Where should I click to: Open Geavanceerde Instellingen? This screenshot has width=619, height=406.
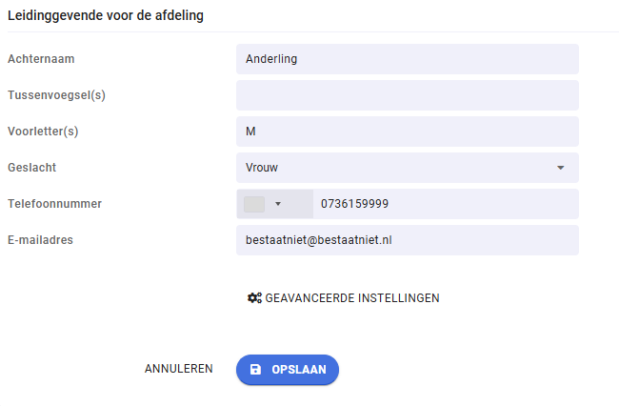point(344,298)
